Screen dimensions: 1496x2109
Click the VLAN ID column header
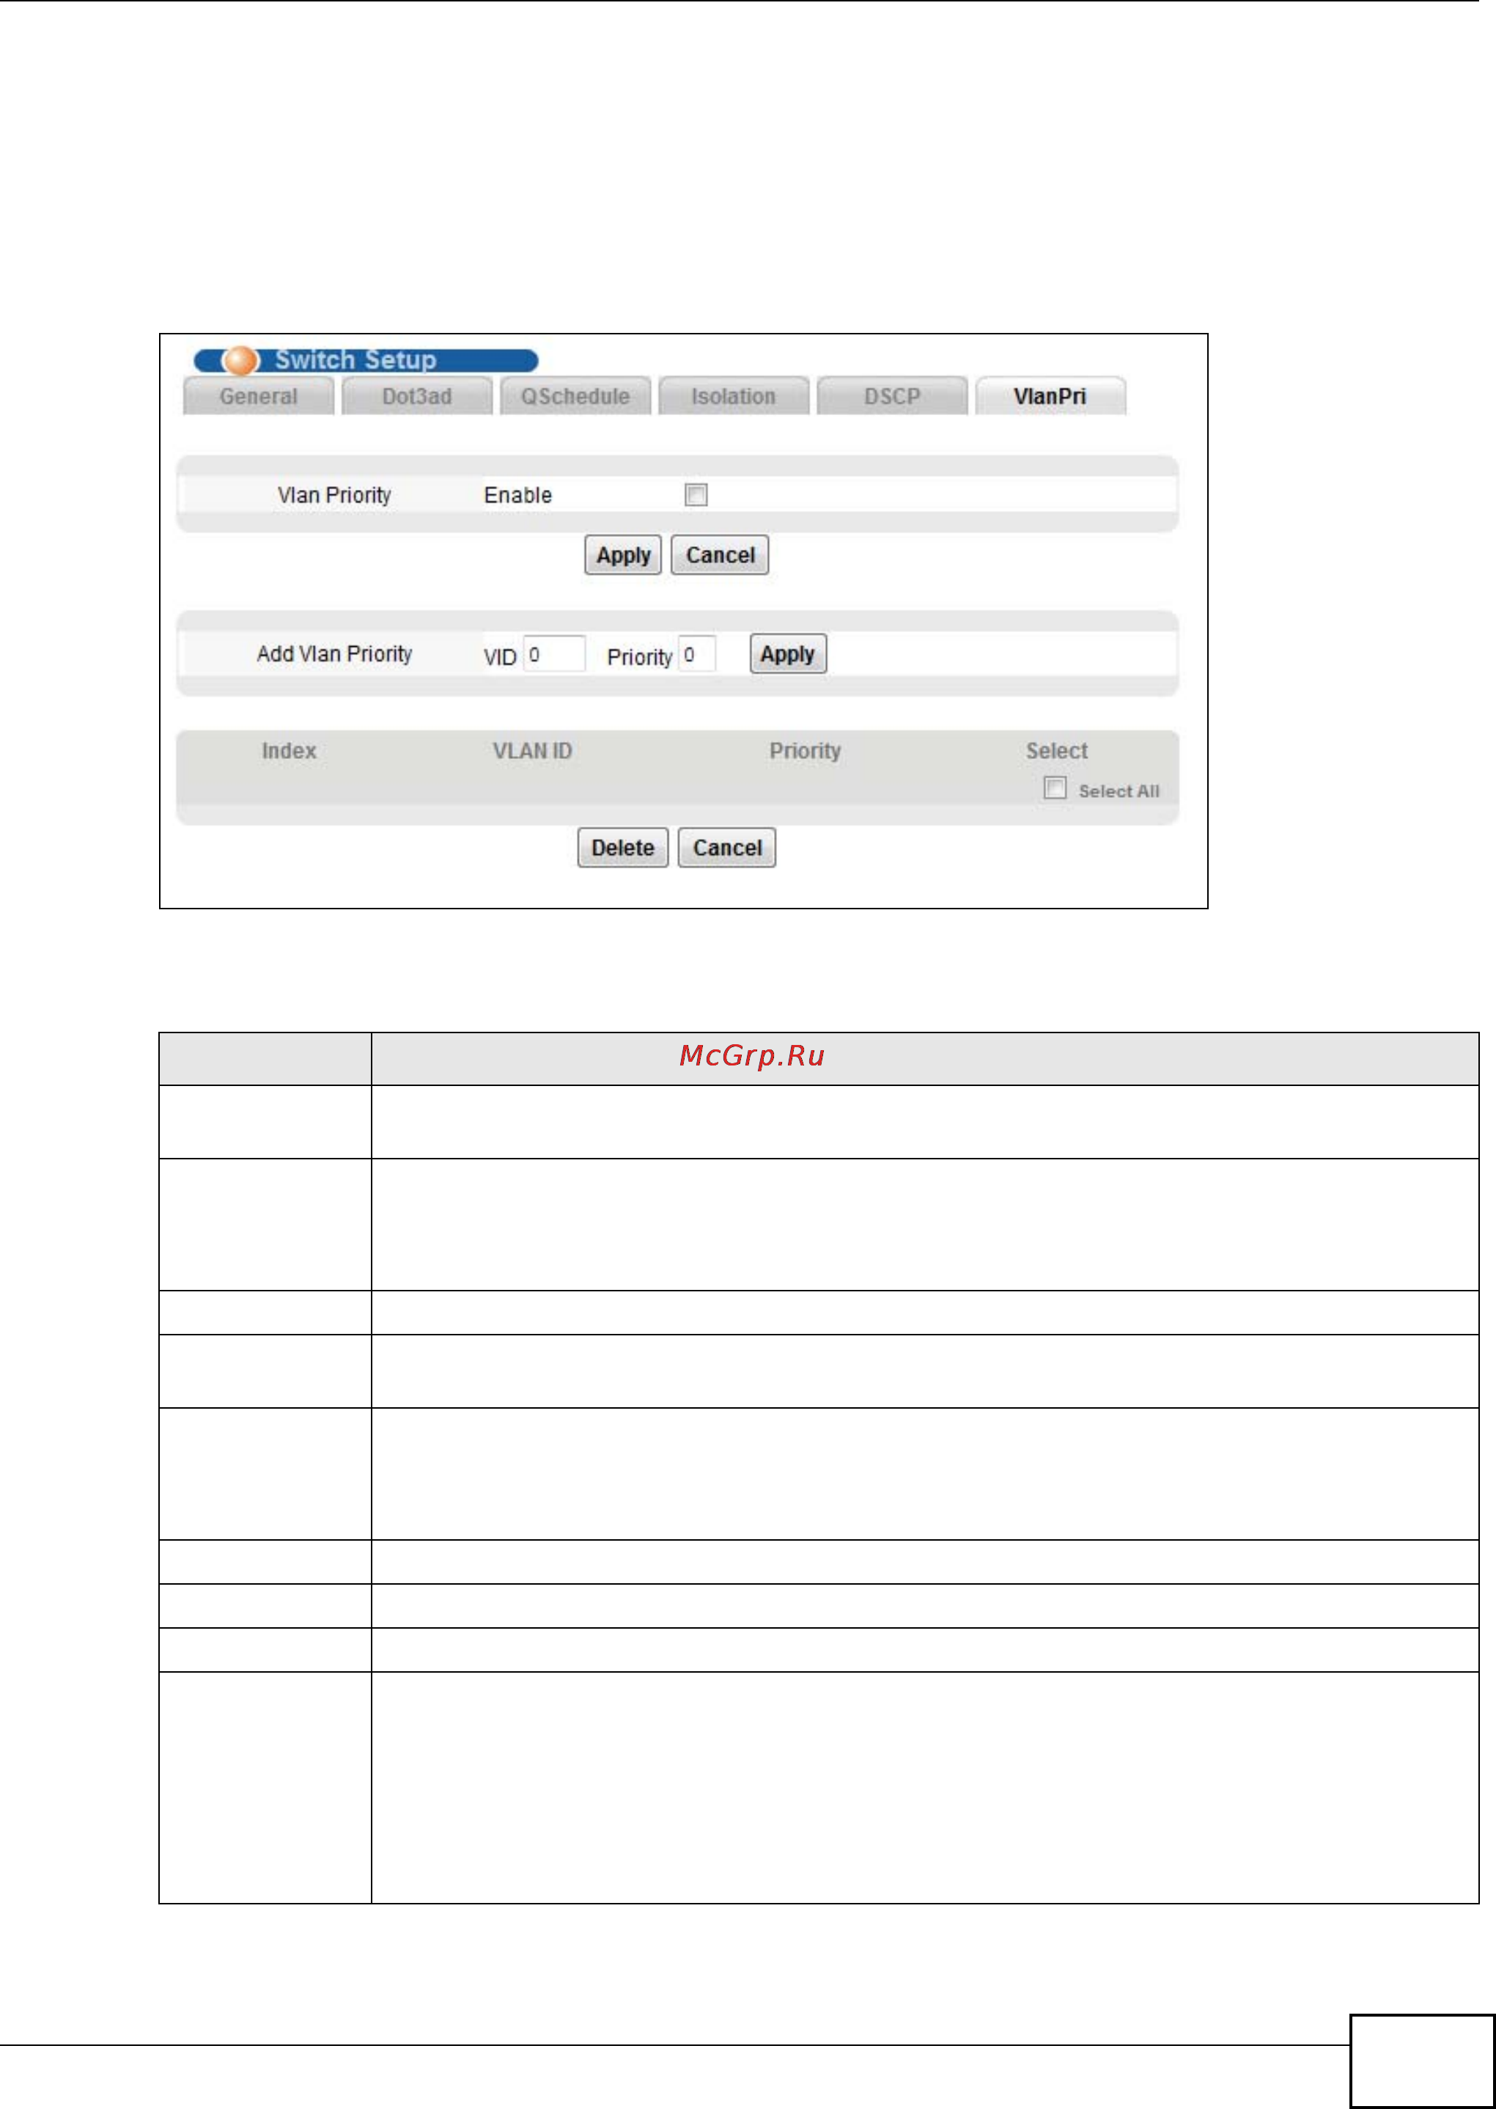coord(532,751)
